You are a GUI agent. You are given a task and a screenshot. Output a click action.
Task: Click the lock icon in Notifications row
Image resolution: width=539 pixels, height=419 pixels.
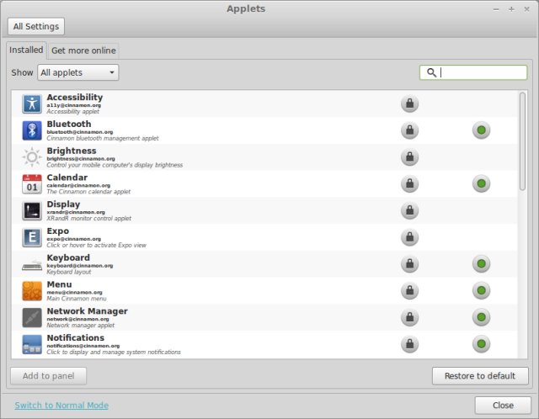tap(410, 344)
